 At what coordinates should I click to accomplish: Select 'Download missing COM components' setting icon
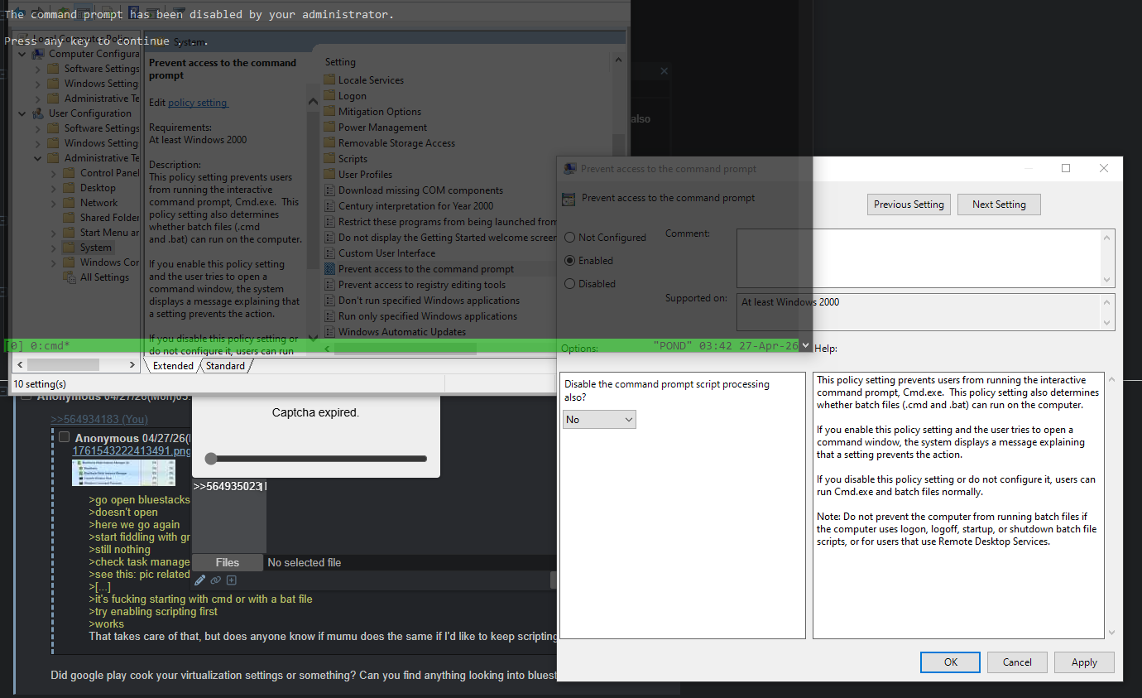pos(329,190)
